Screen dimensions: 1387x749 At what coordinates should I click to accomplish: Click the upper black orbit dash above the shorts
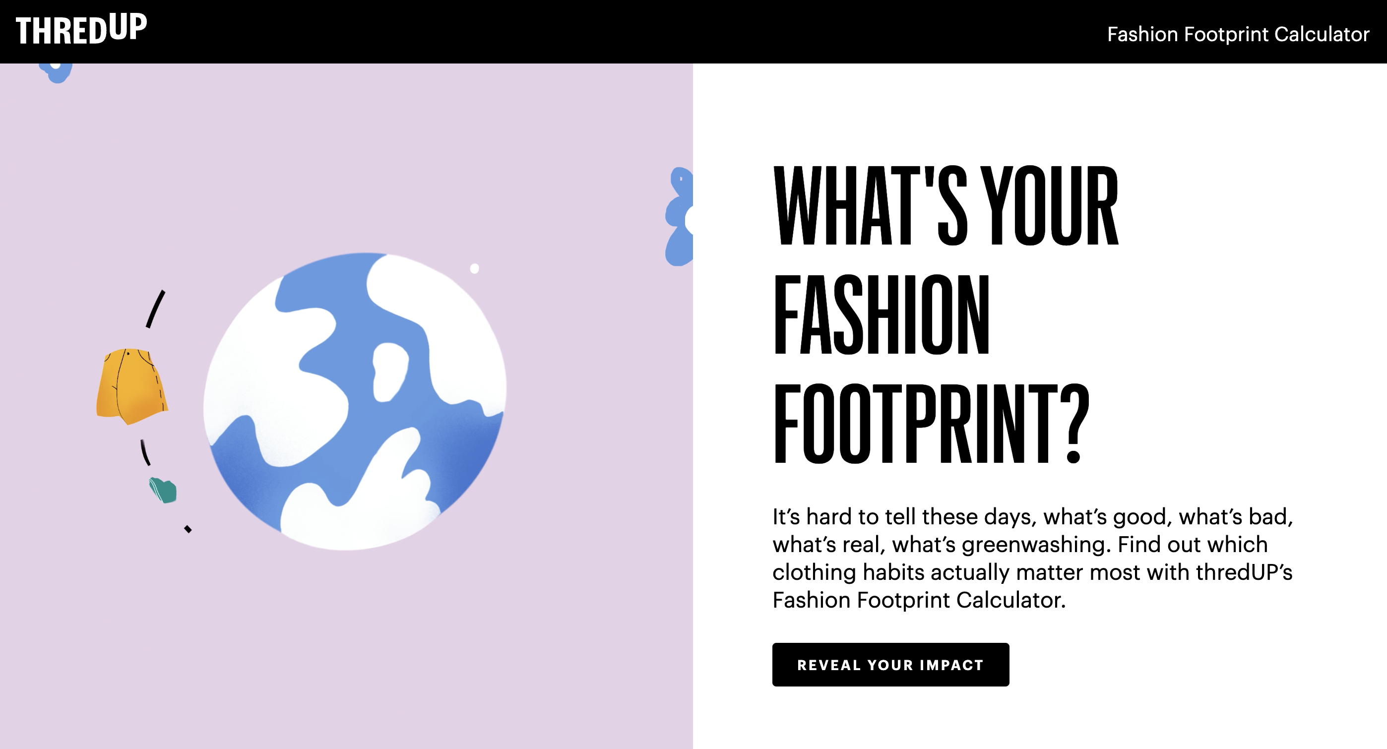(156, 309)
